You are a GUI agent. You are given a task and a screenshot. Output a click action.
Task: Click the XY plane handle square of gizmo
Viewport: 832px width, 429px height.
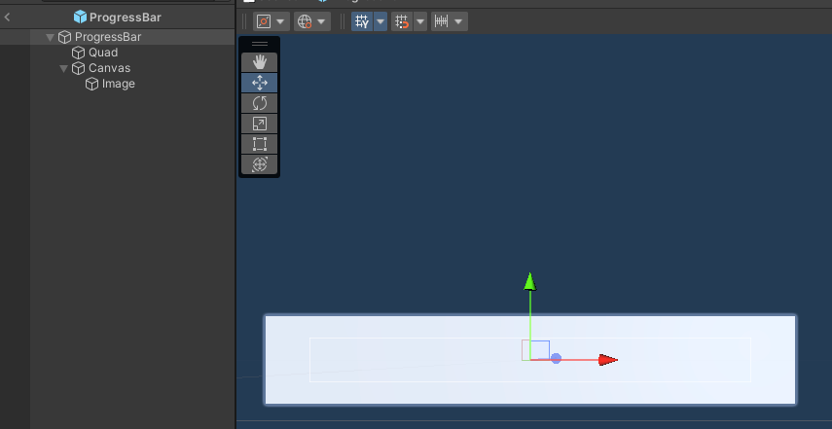pyautogui.click(x=538, y=350)
